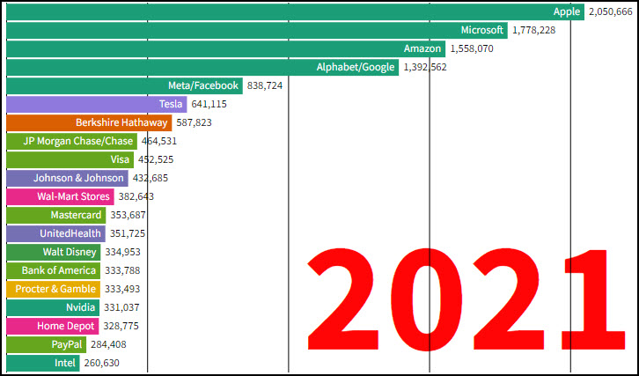This screenshot has width=639, height=376.
Task: Click the Apple bar label
Action: click(567, 11)
